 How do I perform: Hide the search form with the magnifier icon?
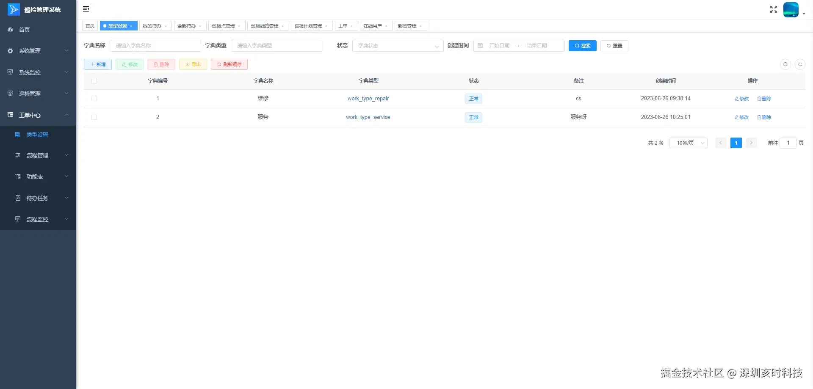pos(785,64)
